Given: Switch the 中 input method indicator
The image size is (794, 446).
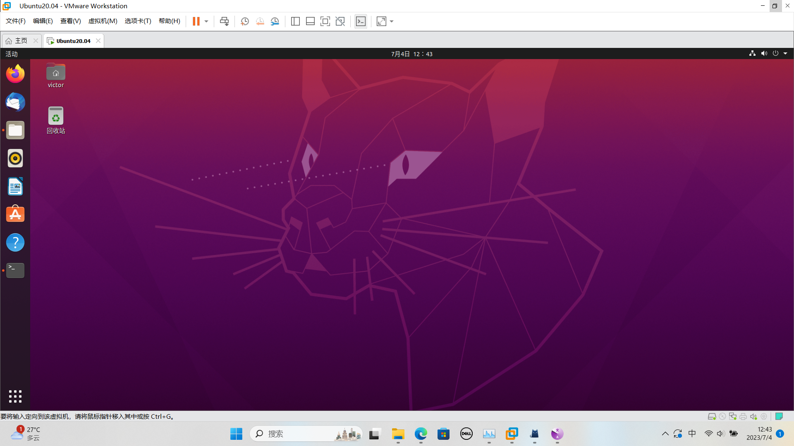Looking at the screenshot, I should 692,434.
